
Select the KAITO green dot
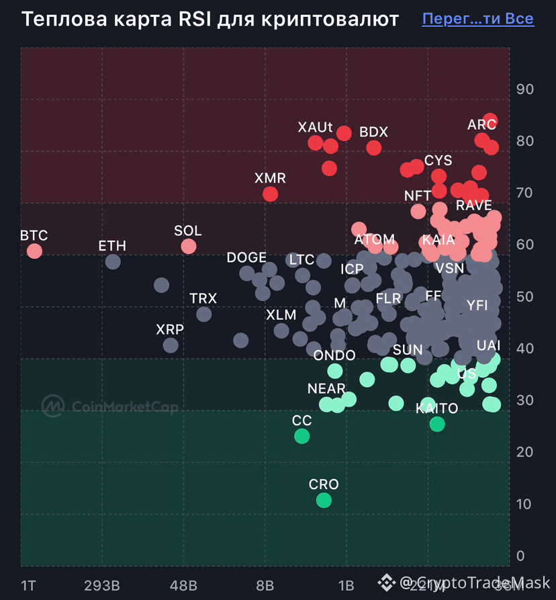pos(437,424)
